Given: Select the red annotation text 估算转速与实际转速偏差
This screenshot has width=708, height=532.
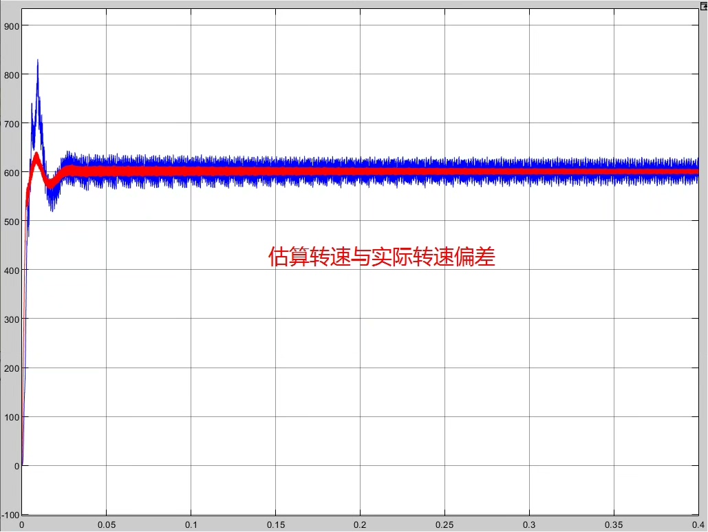Looking at the screenshot, I should pyautogui.click(x=383, y=255).
